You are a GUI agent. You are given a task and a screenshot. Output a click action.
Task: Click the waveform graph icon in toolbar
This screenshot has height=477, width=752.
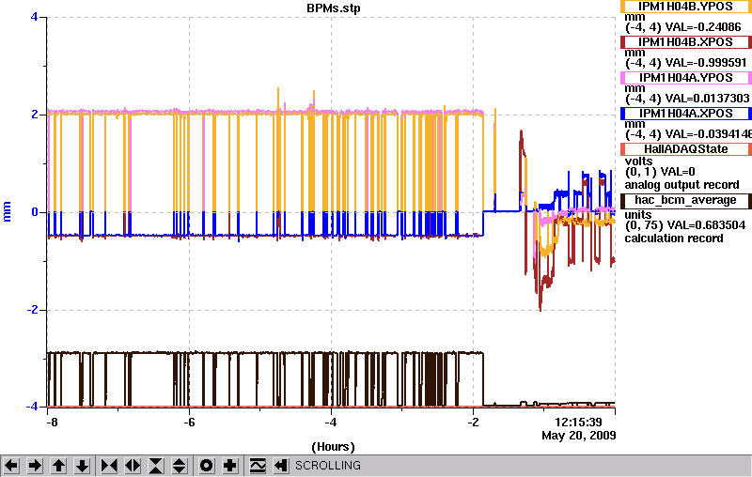258,466
